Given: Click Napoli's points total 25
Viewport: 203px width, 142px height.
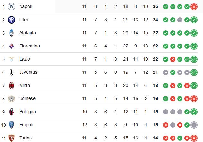Looking at the screenshot, I should pyautogui.click(x=155, y=6).
